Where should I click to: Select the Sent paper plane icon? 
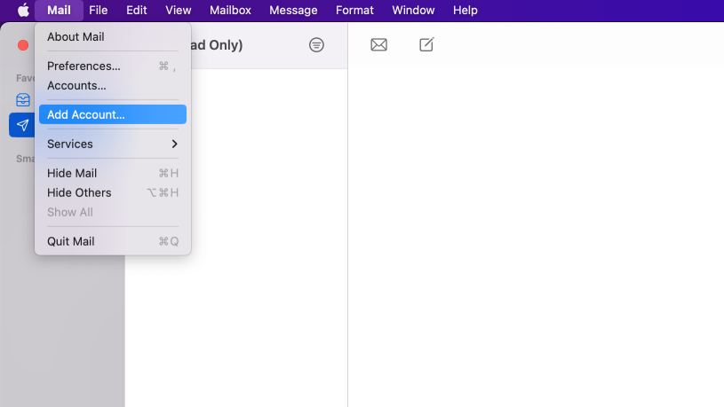pos(23,125)
